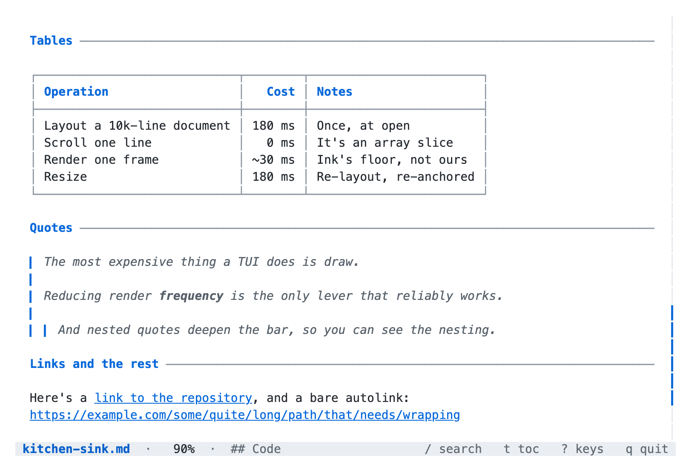
Task: Click the 'It's an array slice' notes cell
Action: point(385,143)
